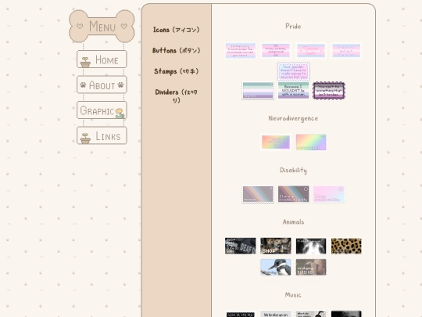Select the 'invisible disability' stamp
The height and width of the screenshot is (317, 422).
(293, 194)
